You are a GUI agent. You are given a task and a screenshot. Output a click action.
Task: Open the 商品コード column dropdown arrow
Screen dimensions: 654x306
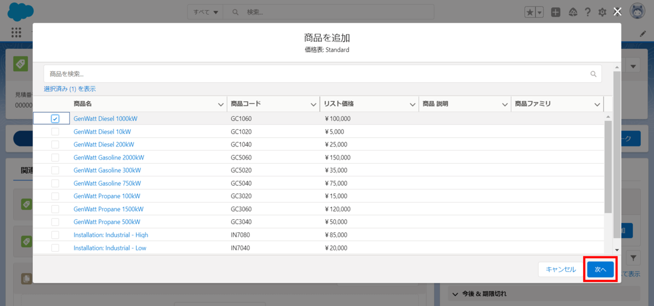tap(314, 104)
